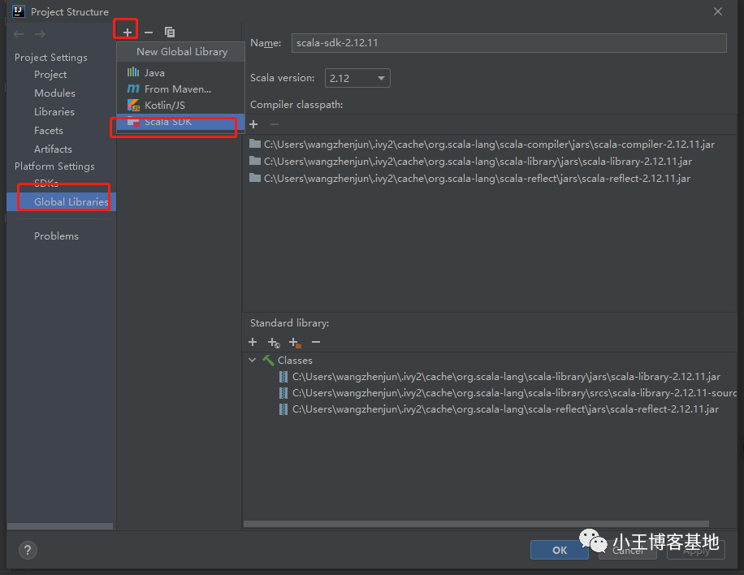The image size is (744, 575).
Task: Click the horizontal scrollbar of library details
Action: pyautogui.click(x=476, y=524)
